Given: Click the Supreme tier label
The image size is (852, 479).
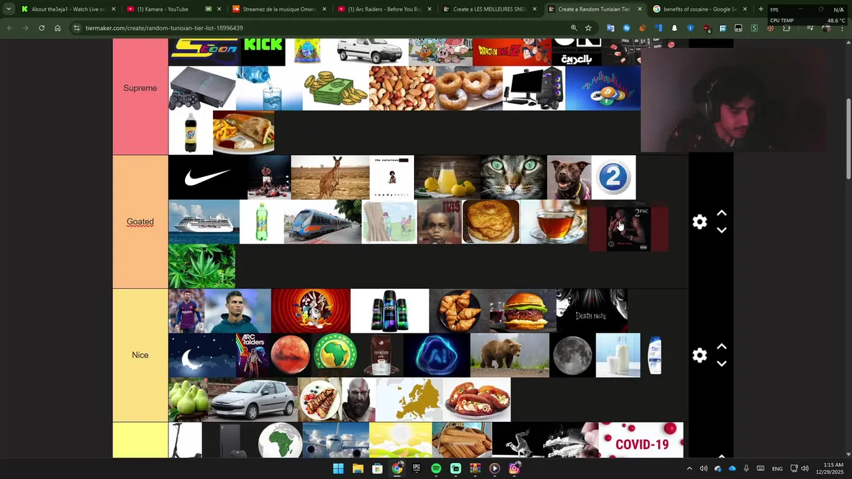Looking at the screenshot, I should pos(140,88).
